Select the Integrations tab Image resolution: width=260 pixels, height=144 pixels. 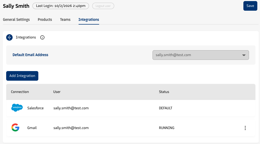tap(89, 20)
